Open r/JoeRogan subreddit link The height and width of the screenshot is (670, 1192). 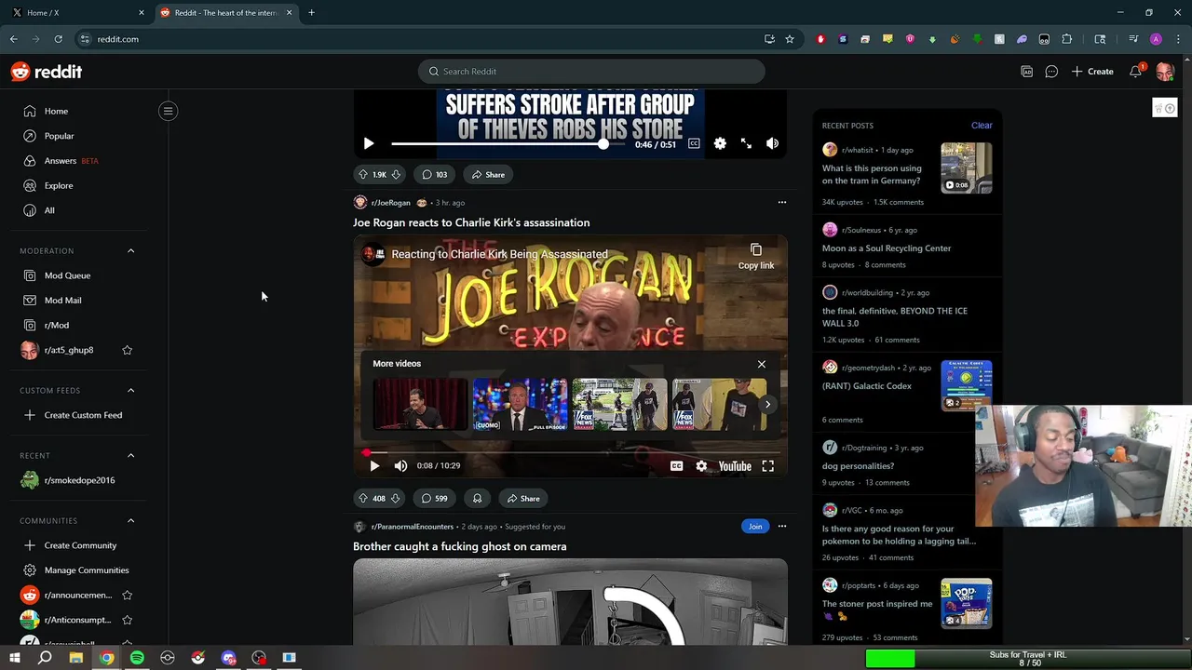coord(390,202)
